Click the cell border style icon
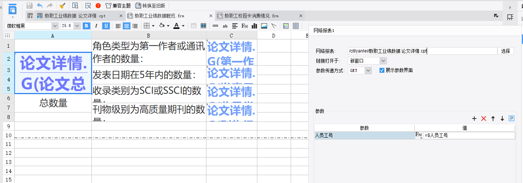The width and height of the screenshot is (523, 183). click(146, 26)
